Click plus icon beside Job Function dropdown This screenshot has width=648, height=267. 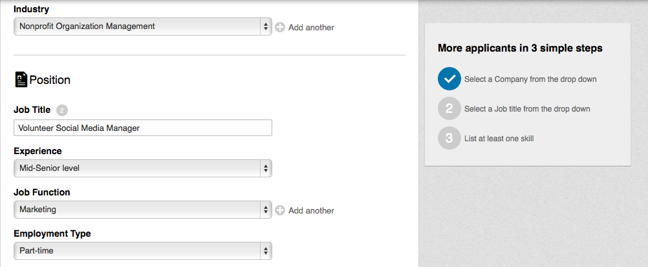click(x=280, y=210)
